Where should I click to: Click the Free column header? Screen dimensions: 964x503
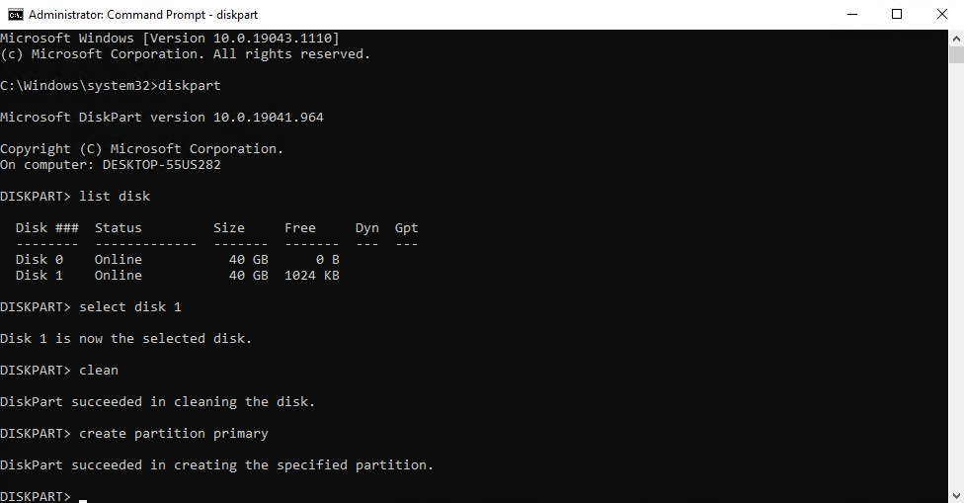300,228
